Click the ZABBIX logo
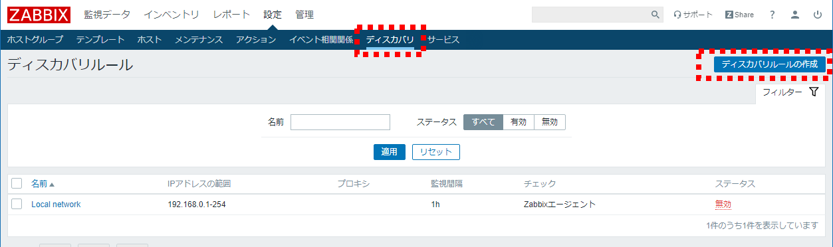 (x=39, y=15)
